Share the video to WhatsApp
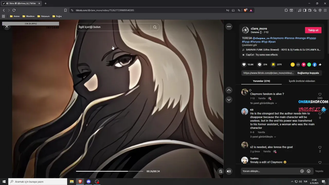The width and height of the screenshot is (329, 185). [x=309, y=65]
